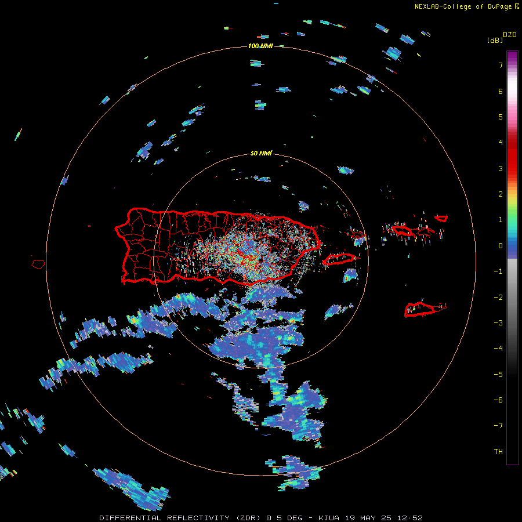
Task: Click the positive 7 scale value
Action: click(x=501, y=65)
